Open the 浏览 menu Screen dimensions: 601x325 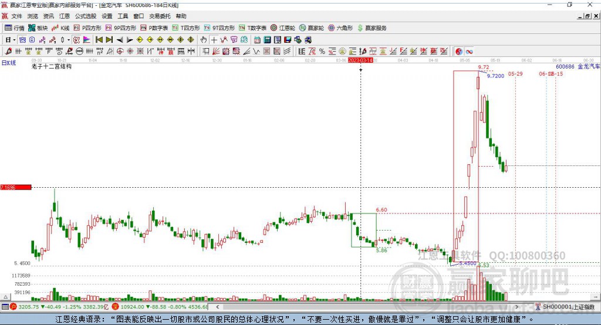[x=33, y=16]
